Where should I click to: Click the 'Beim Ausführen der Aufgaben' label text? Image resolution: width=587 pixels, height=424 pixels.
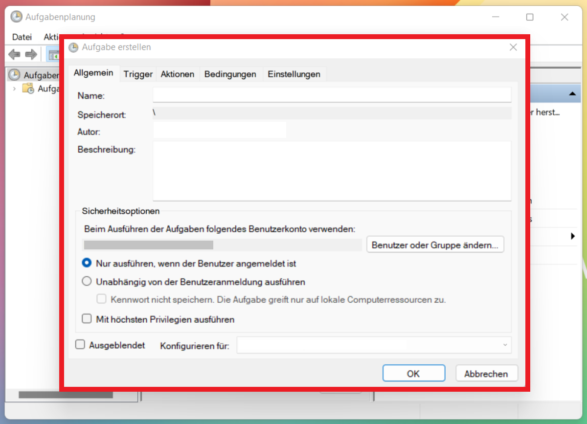coord(220,229)
